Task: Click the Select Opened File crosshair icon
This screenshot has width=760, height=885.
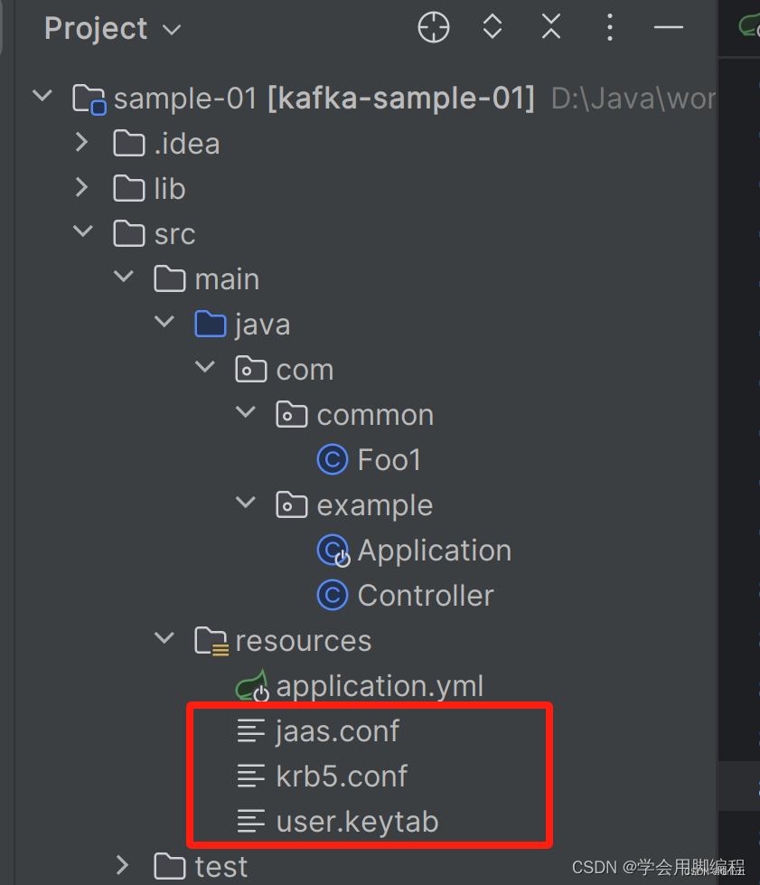Action: click(x=434, y=27)
